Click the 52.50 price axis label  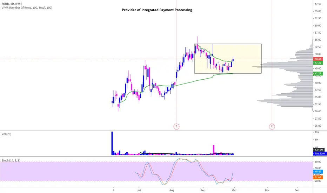(x=318, y=47)
